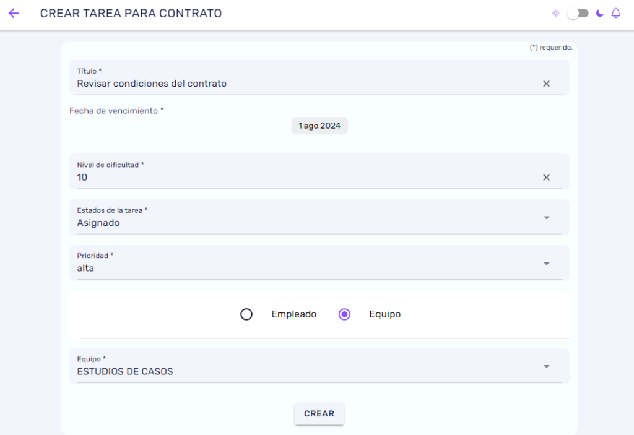Select the Equipo radio option

click(344, 314)
